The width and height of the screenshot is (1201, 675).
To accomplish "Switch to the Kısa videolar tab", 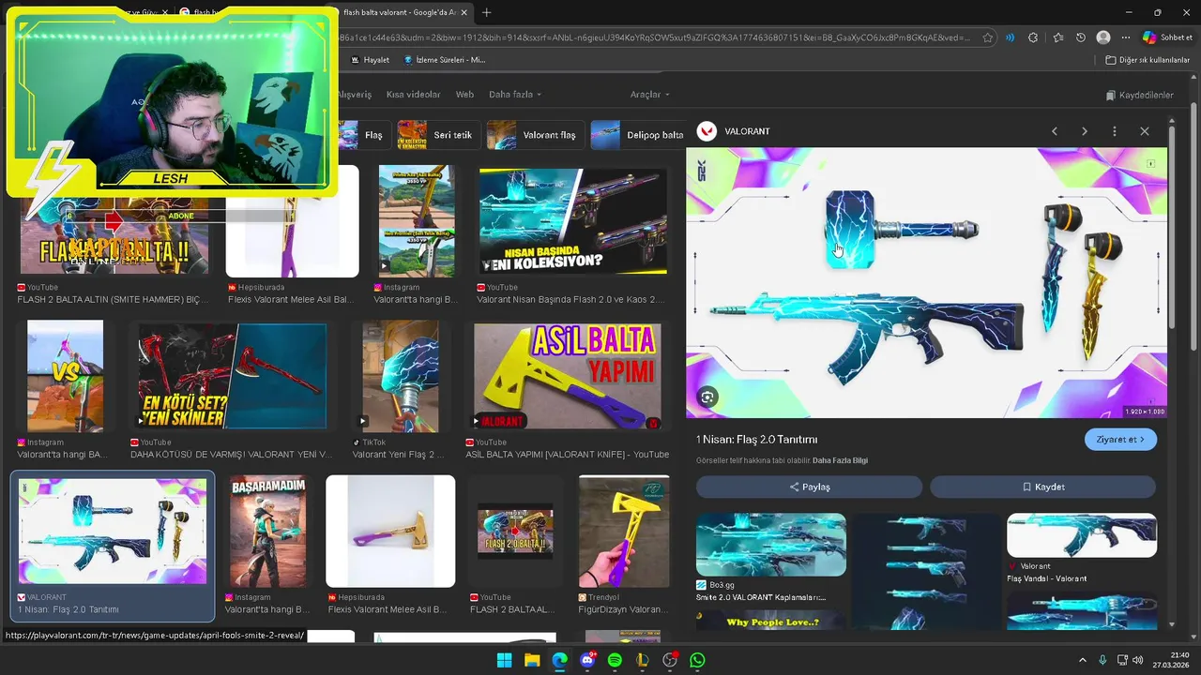I will tap(413, 95).
